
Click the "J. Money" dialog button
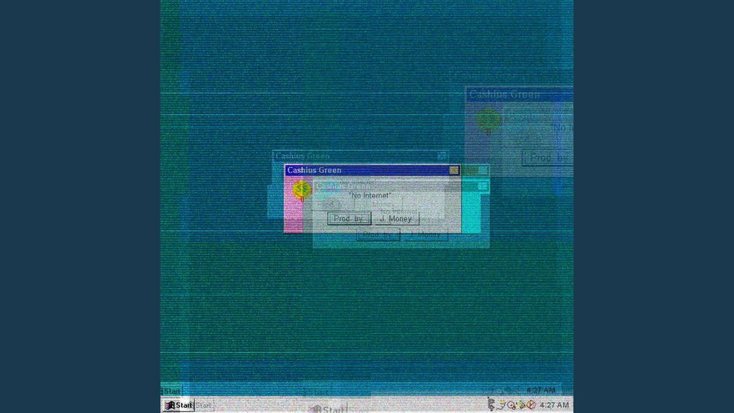[396, 219]
